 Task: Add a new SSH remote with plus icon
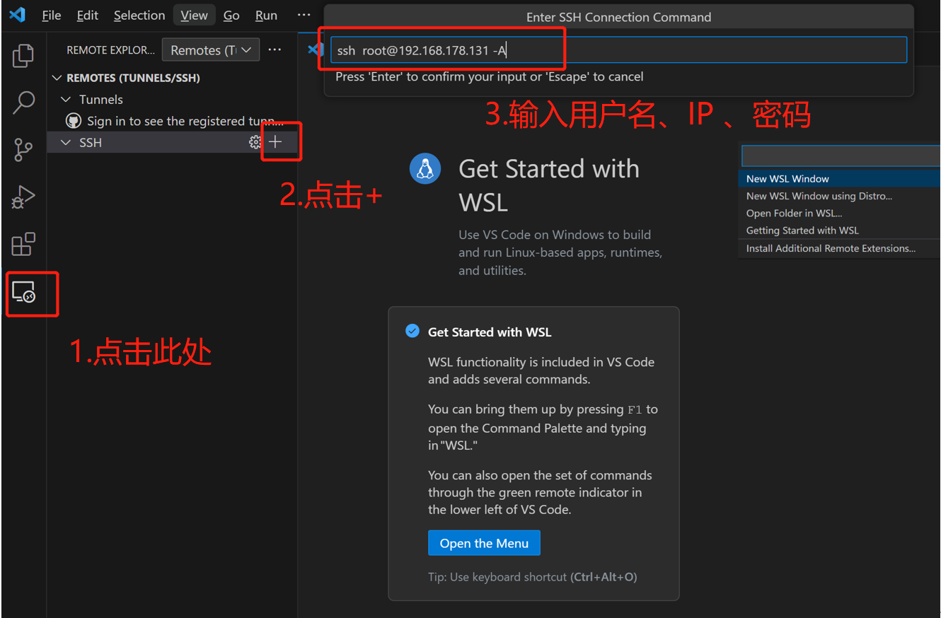point(275,142)
